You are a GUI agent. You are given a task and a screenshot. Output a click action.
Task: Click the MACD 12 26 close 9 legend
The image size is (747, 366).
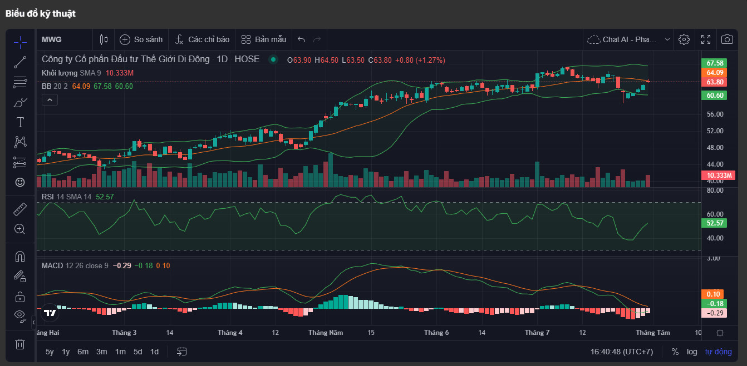coord(75,265)
